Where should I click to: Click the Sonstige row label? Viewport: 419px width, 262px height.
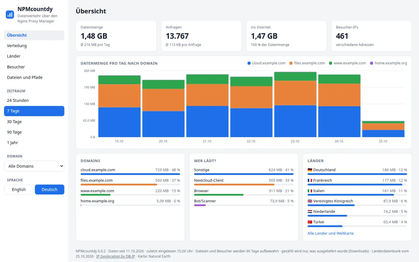click(x=202, y=170)
